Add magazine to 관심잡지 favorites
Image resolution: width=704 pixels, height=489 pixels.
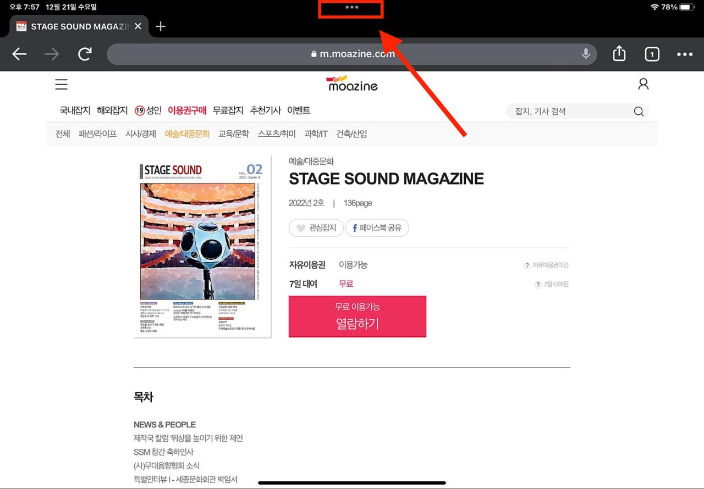tap(316, 228)
